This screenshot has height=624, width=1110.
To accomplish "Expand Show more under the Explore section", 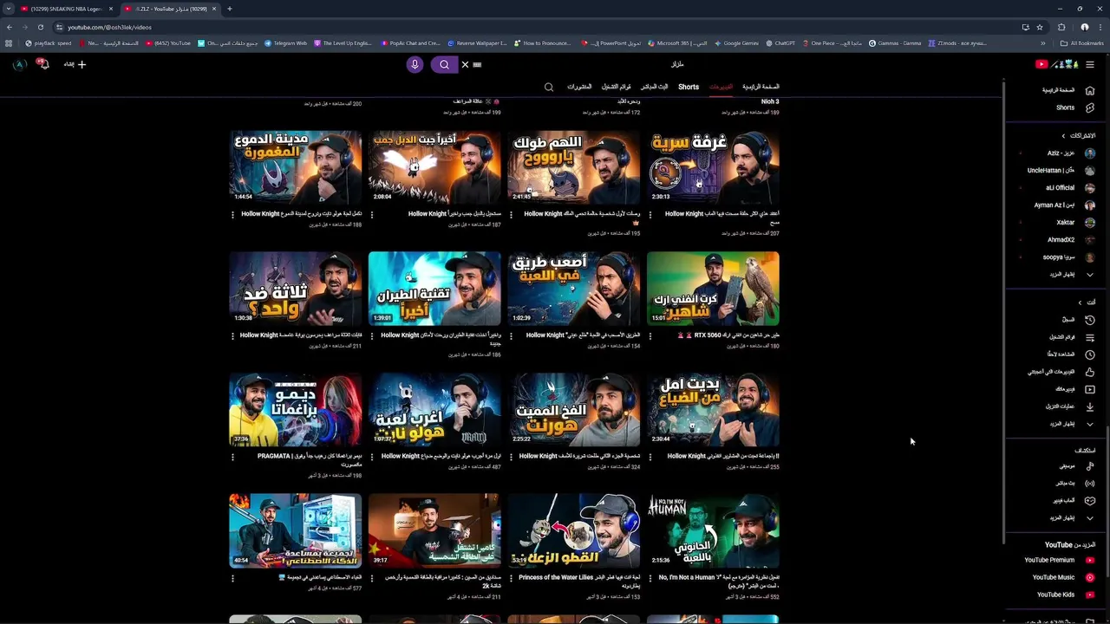I will pyautogui.click(x=1090, y=518).
